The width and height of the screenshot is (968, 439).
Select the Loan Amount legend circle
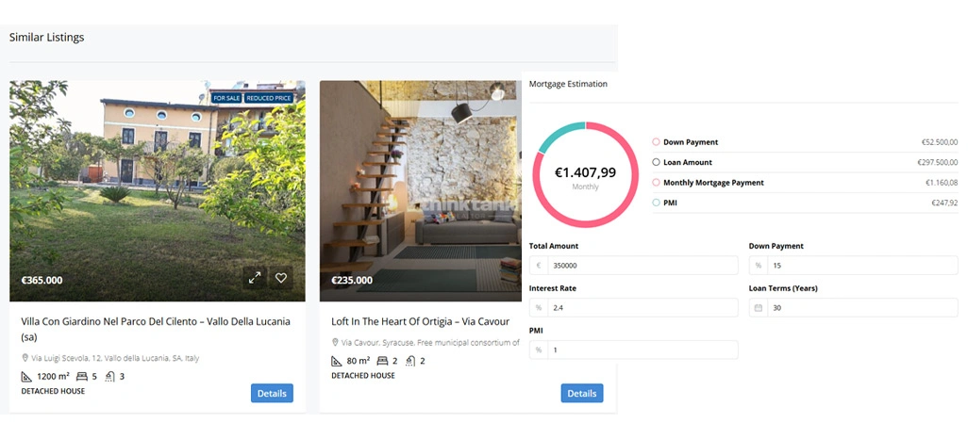click(656, 162)
